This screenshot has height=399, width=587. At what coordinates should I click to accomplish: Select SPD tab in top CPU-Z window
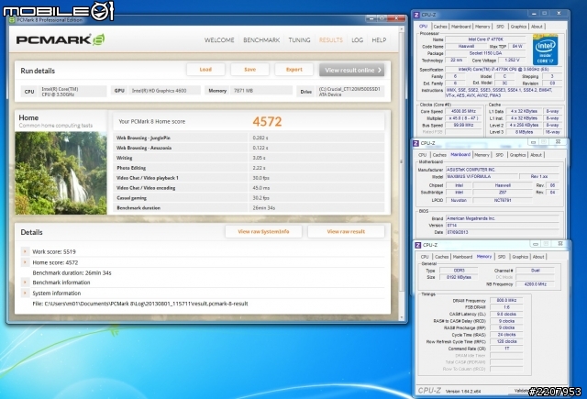pos(500,27)
